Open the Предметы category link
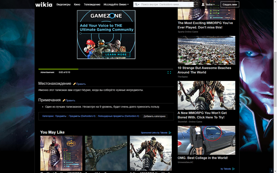The image size is (277, 173). click(x=61, y=116)
